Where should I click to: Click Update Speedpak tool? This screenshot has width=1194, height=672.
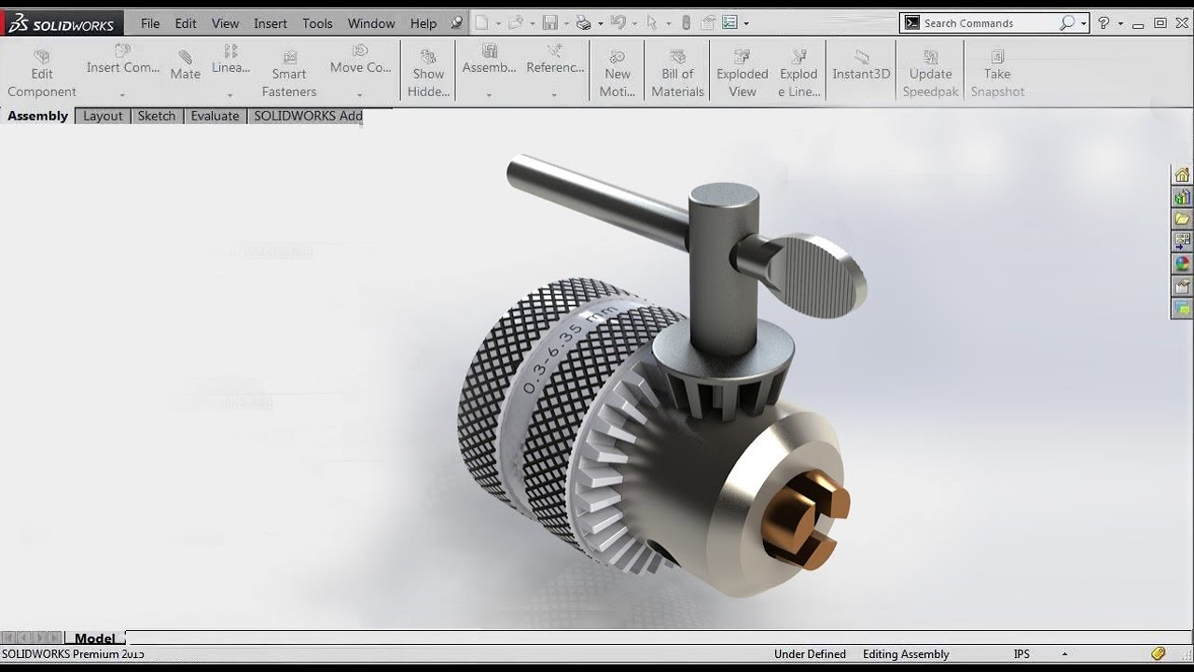coord(931,72)
